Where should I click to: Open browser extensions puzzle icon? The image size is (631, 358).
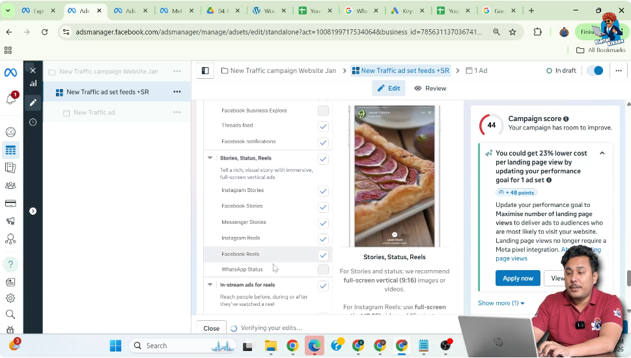pos(538,32)
